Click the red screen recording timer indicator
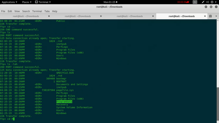This screenshot has width=219, height=123. point(183,2)
